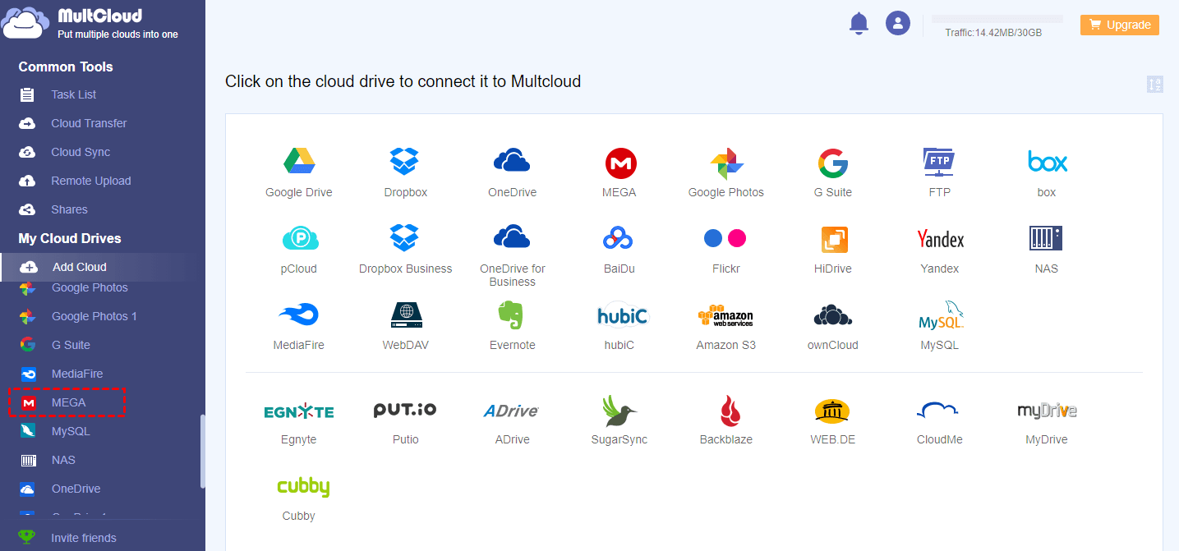Screen dimensions: 1179x551
Task: Choose the MySQL dolphin logo in grid
Action: [941, 315]
